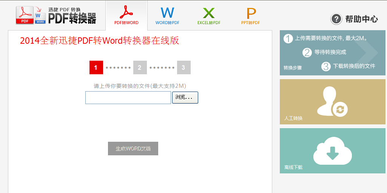Image resolution: width=387 pixels, height=193 pixels.
Task: Click the gray step 3 box
Action: [183, 67]
